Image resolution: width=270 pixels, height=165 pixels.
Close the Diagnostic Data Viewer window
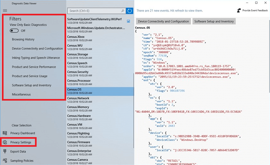[266, 3]
